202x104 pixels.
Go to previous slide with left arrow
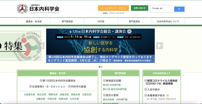tap(41, 45)
